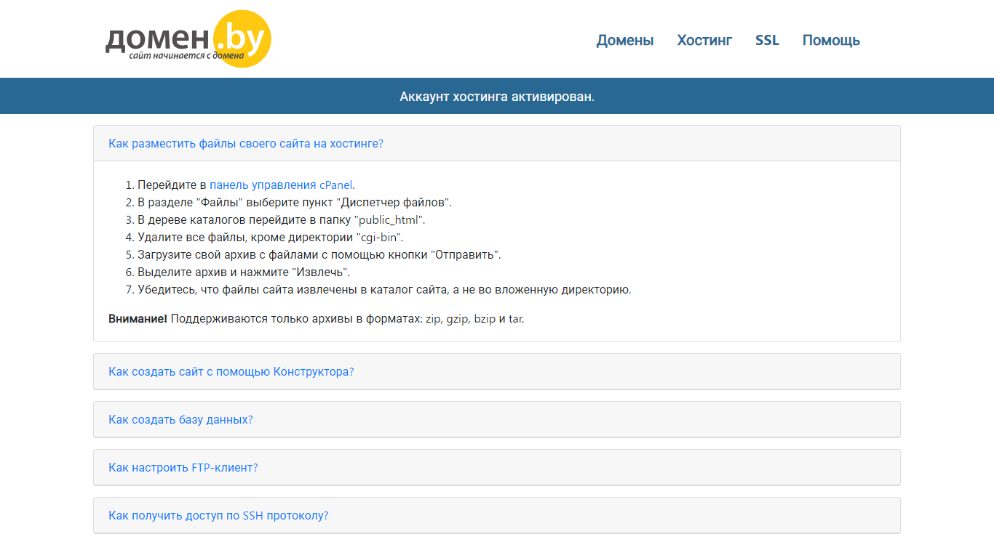This screenshot has height=558, width=994.
Task: Follow the 'панель управления cPanel' link
Action: [x=281, y=185]
